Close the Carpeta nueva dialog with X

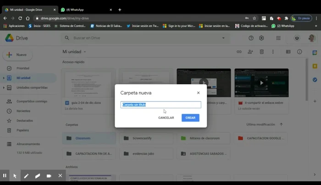(198, 92)
